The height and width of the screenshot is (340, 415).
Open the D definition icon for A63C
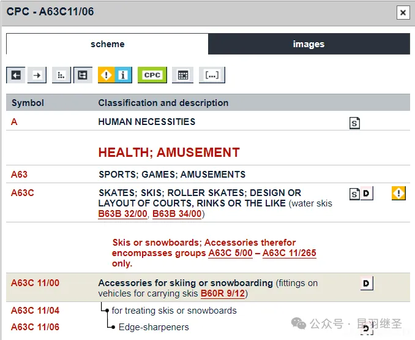click(x=366, y=194)
